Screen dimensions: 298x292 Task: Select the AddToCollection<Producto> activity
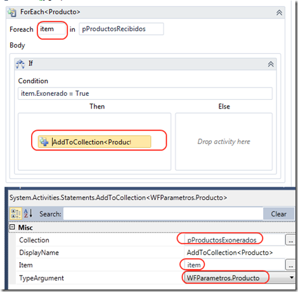pos(94,142)
